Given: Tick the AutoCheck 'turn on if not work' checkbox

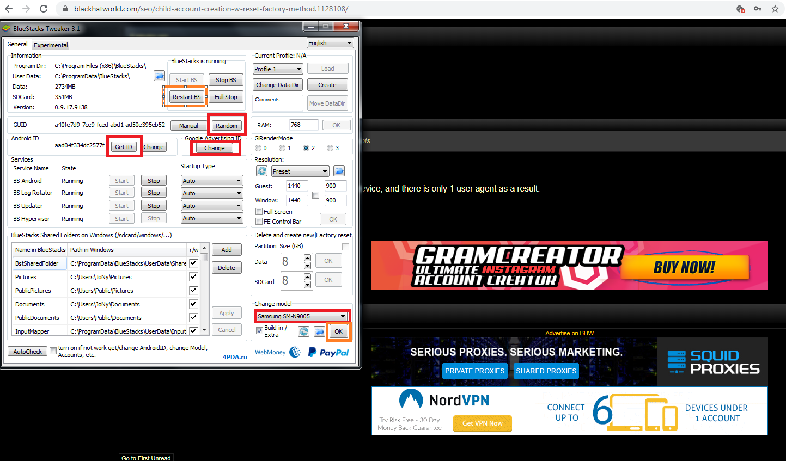Looking at the screenshot, I should pos(53,351).
